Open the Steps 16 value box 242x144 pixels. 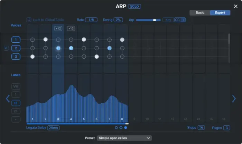tap(201, 128)
